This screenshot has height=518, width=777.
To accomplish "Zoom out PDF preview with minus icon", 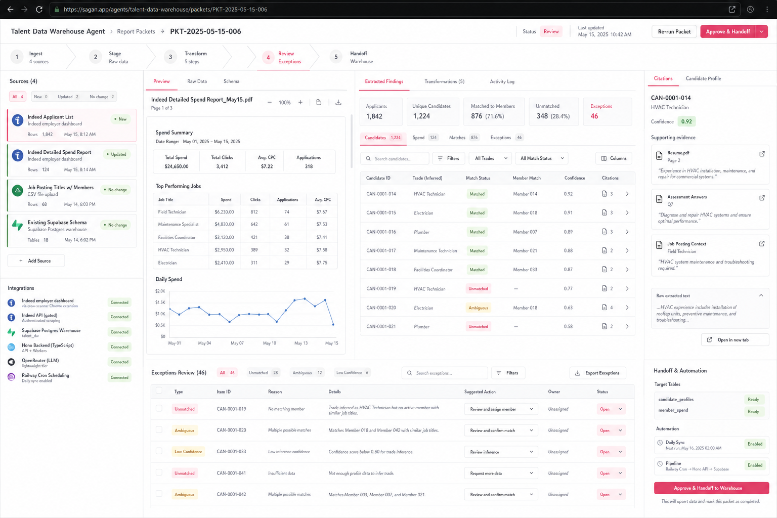I will coord(270,102).
